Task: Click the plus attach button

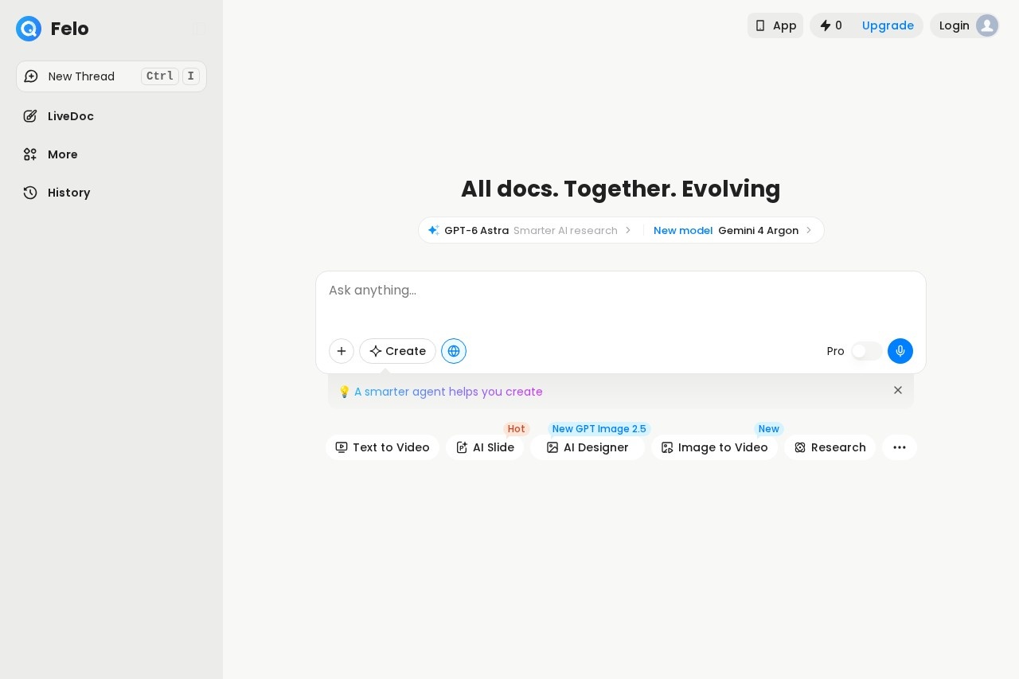Action: pos(342,351)
